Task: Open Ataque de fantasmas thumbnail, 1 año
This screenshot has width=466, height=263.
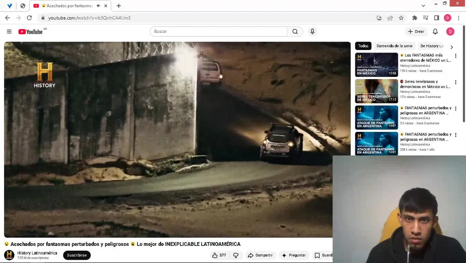Action: click(377, 144)
